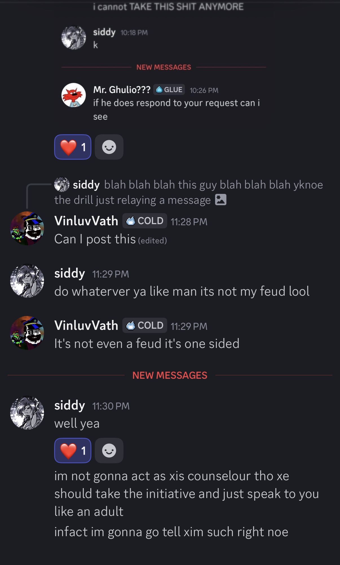Click COLD tag next to 11:29 PM

(x=145, y=325)
